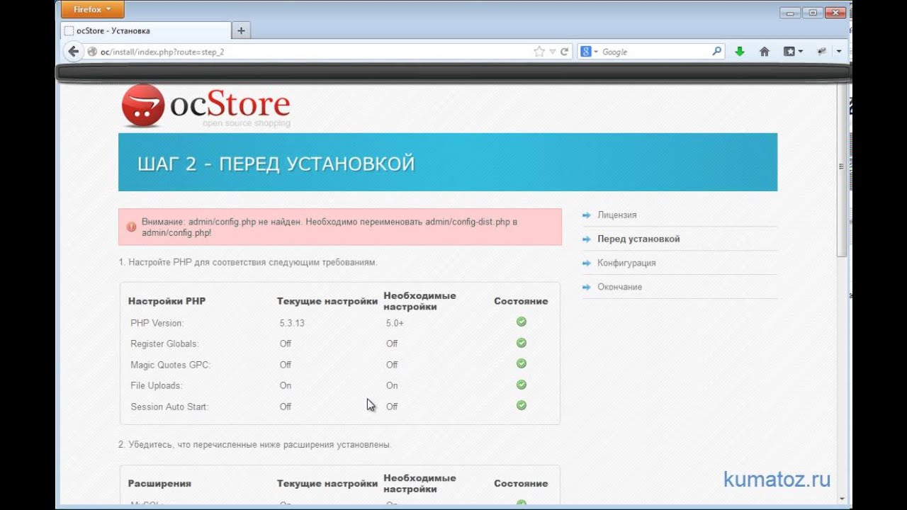Reload the page with the refresh icon
The width and height of the screenshot is (907, 510).
tap(565, 52)
